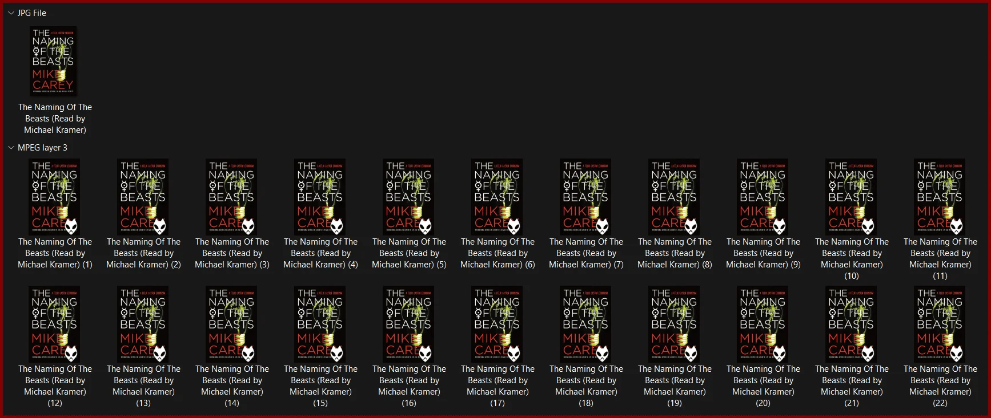
Task: Select MP3 file thumbnail numbered (9)
Action: tap(763, 197)
